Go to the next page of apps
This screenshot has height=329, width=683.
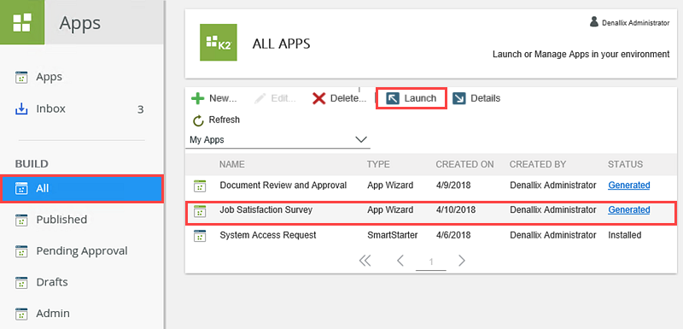462,261
